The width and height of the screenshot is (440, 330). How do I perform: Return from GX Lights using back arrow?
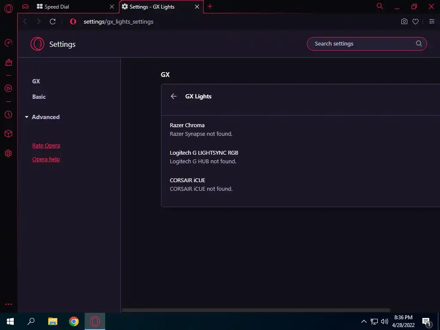pos(174,96)
